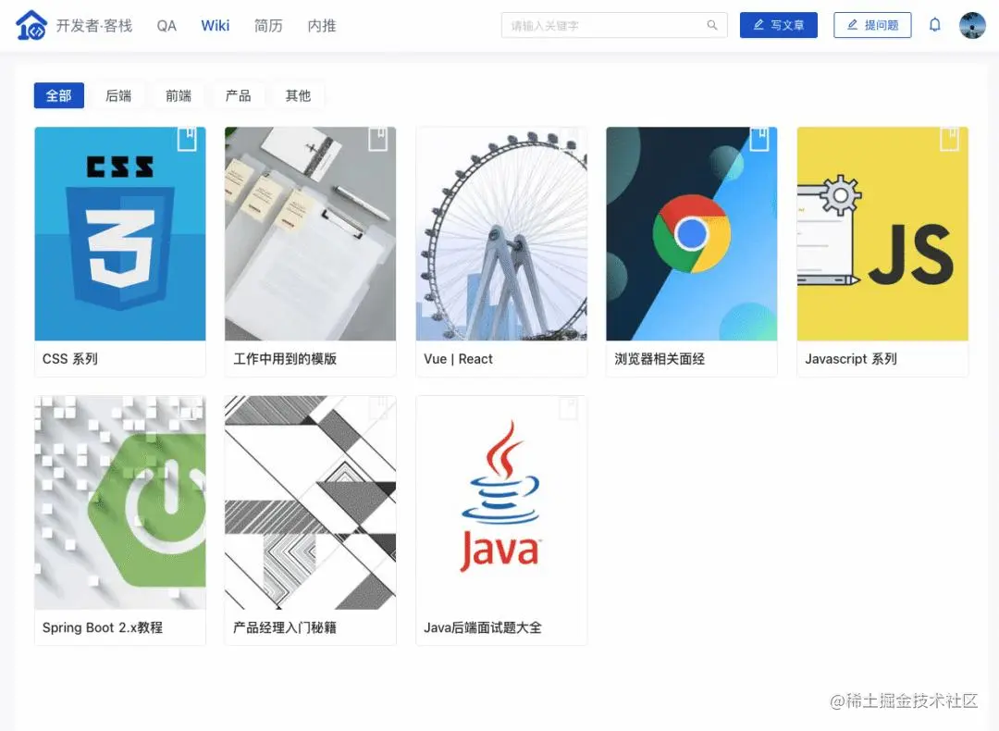Click the title text CSS 系列

[x=70, y=359]
